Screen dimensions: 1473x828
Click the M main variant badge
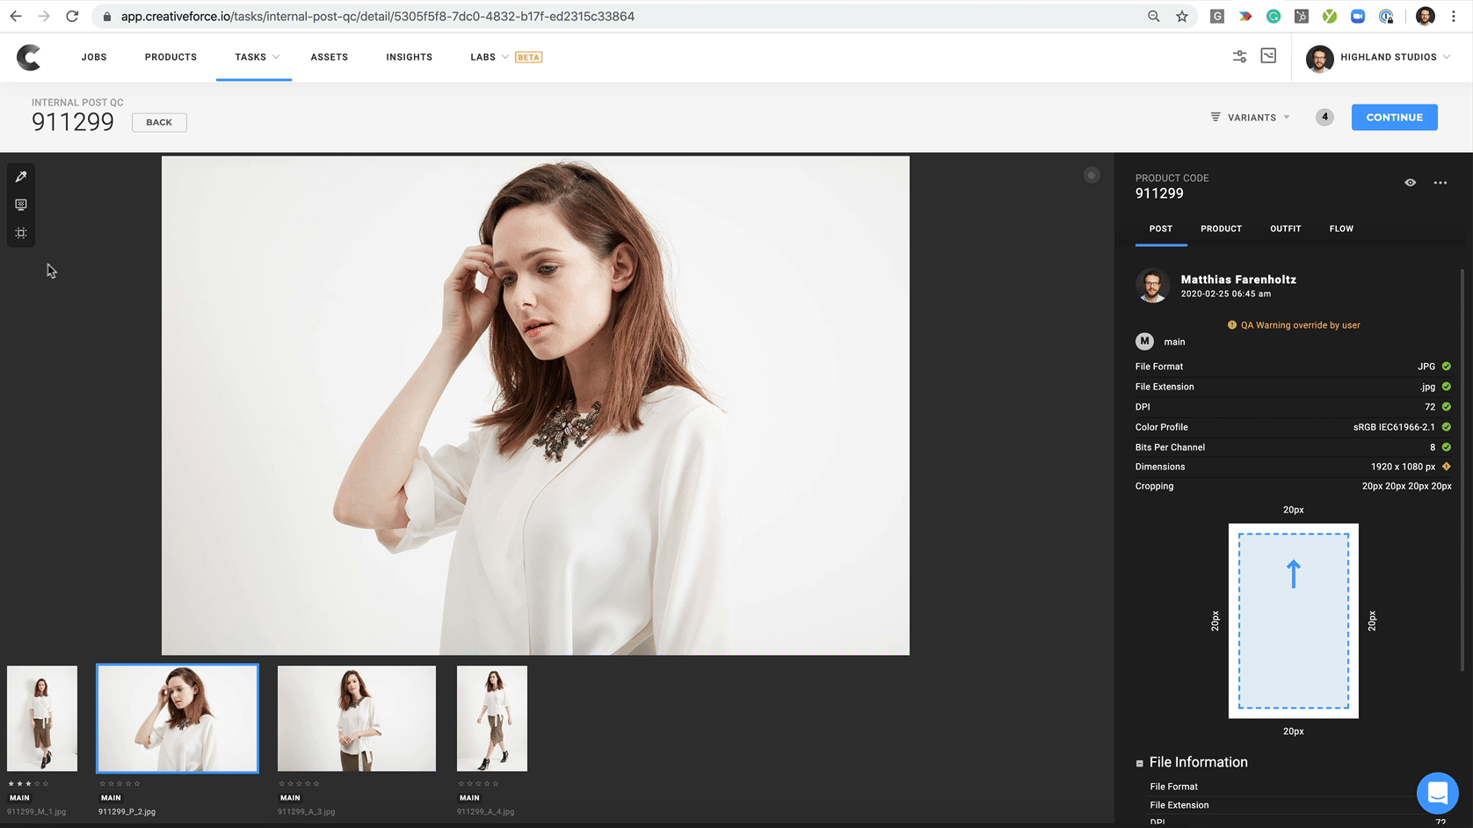coord(1144,341)
